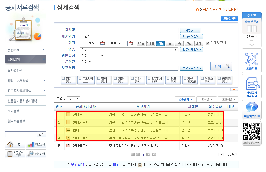Click the 유 icon in row 1

(x=68, y=114)
